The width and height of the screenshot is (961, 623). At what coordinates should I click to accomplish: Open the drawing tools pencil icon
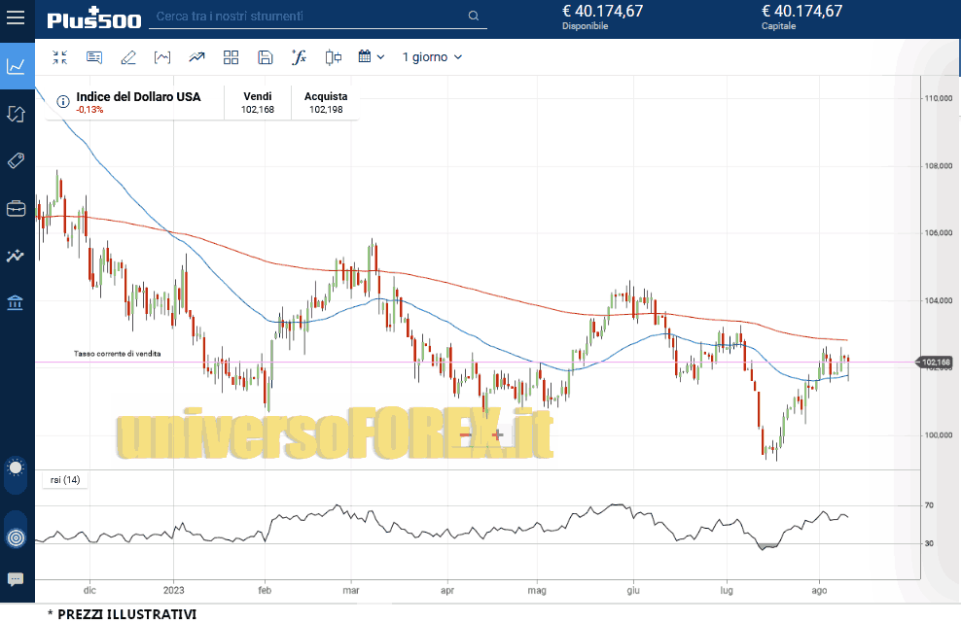[x=127, y=56]
